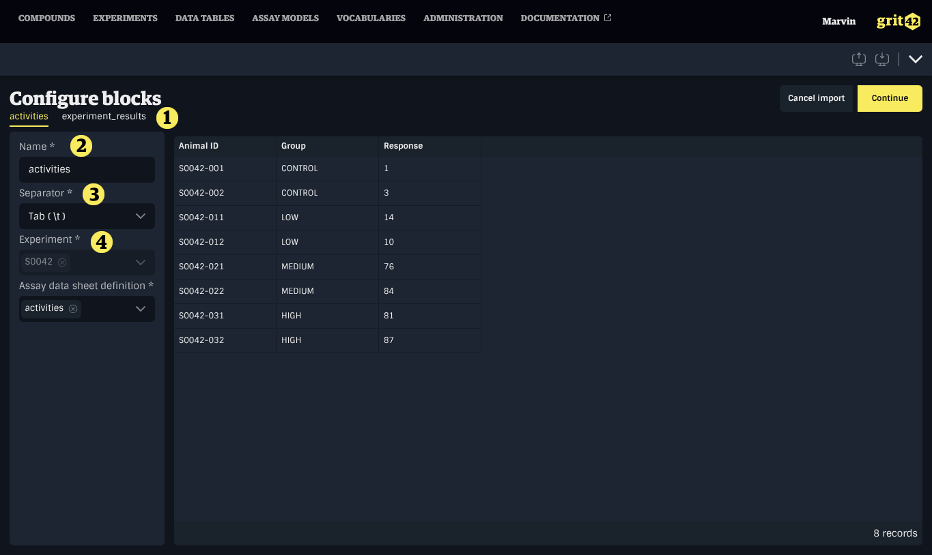
Task: Open the Data Tables menu
Action: [x=205, y=18]
